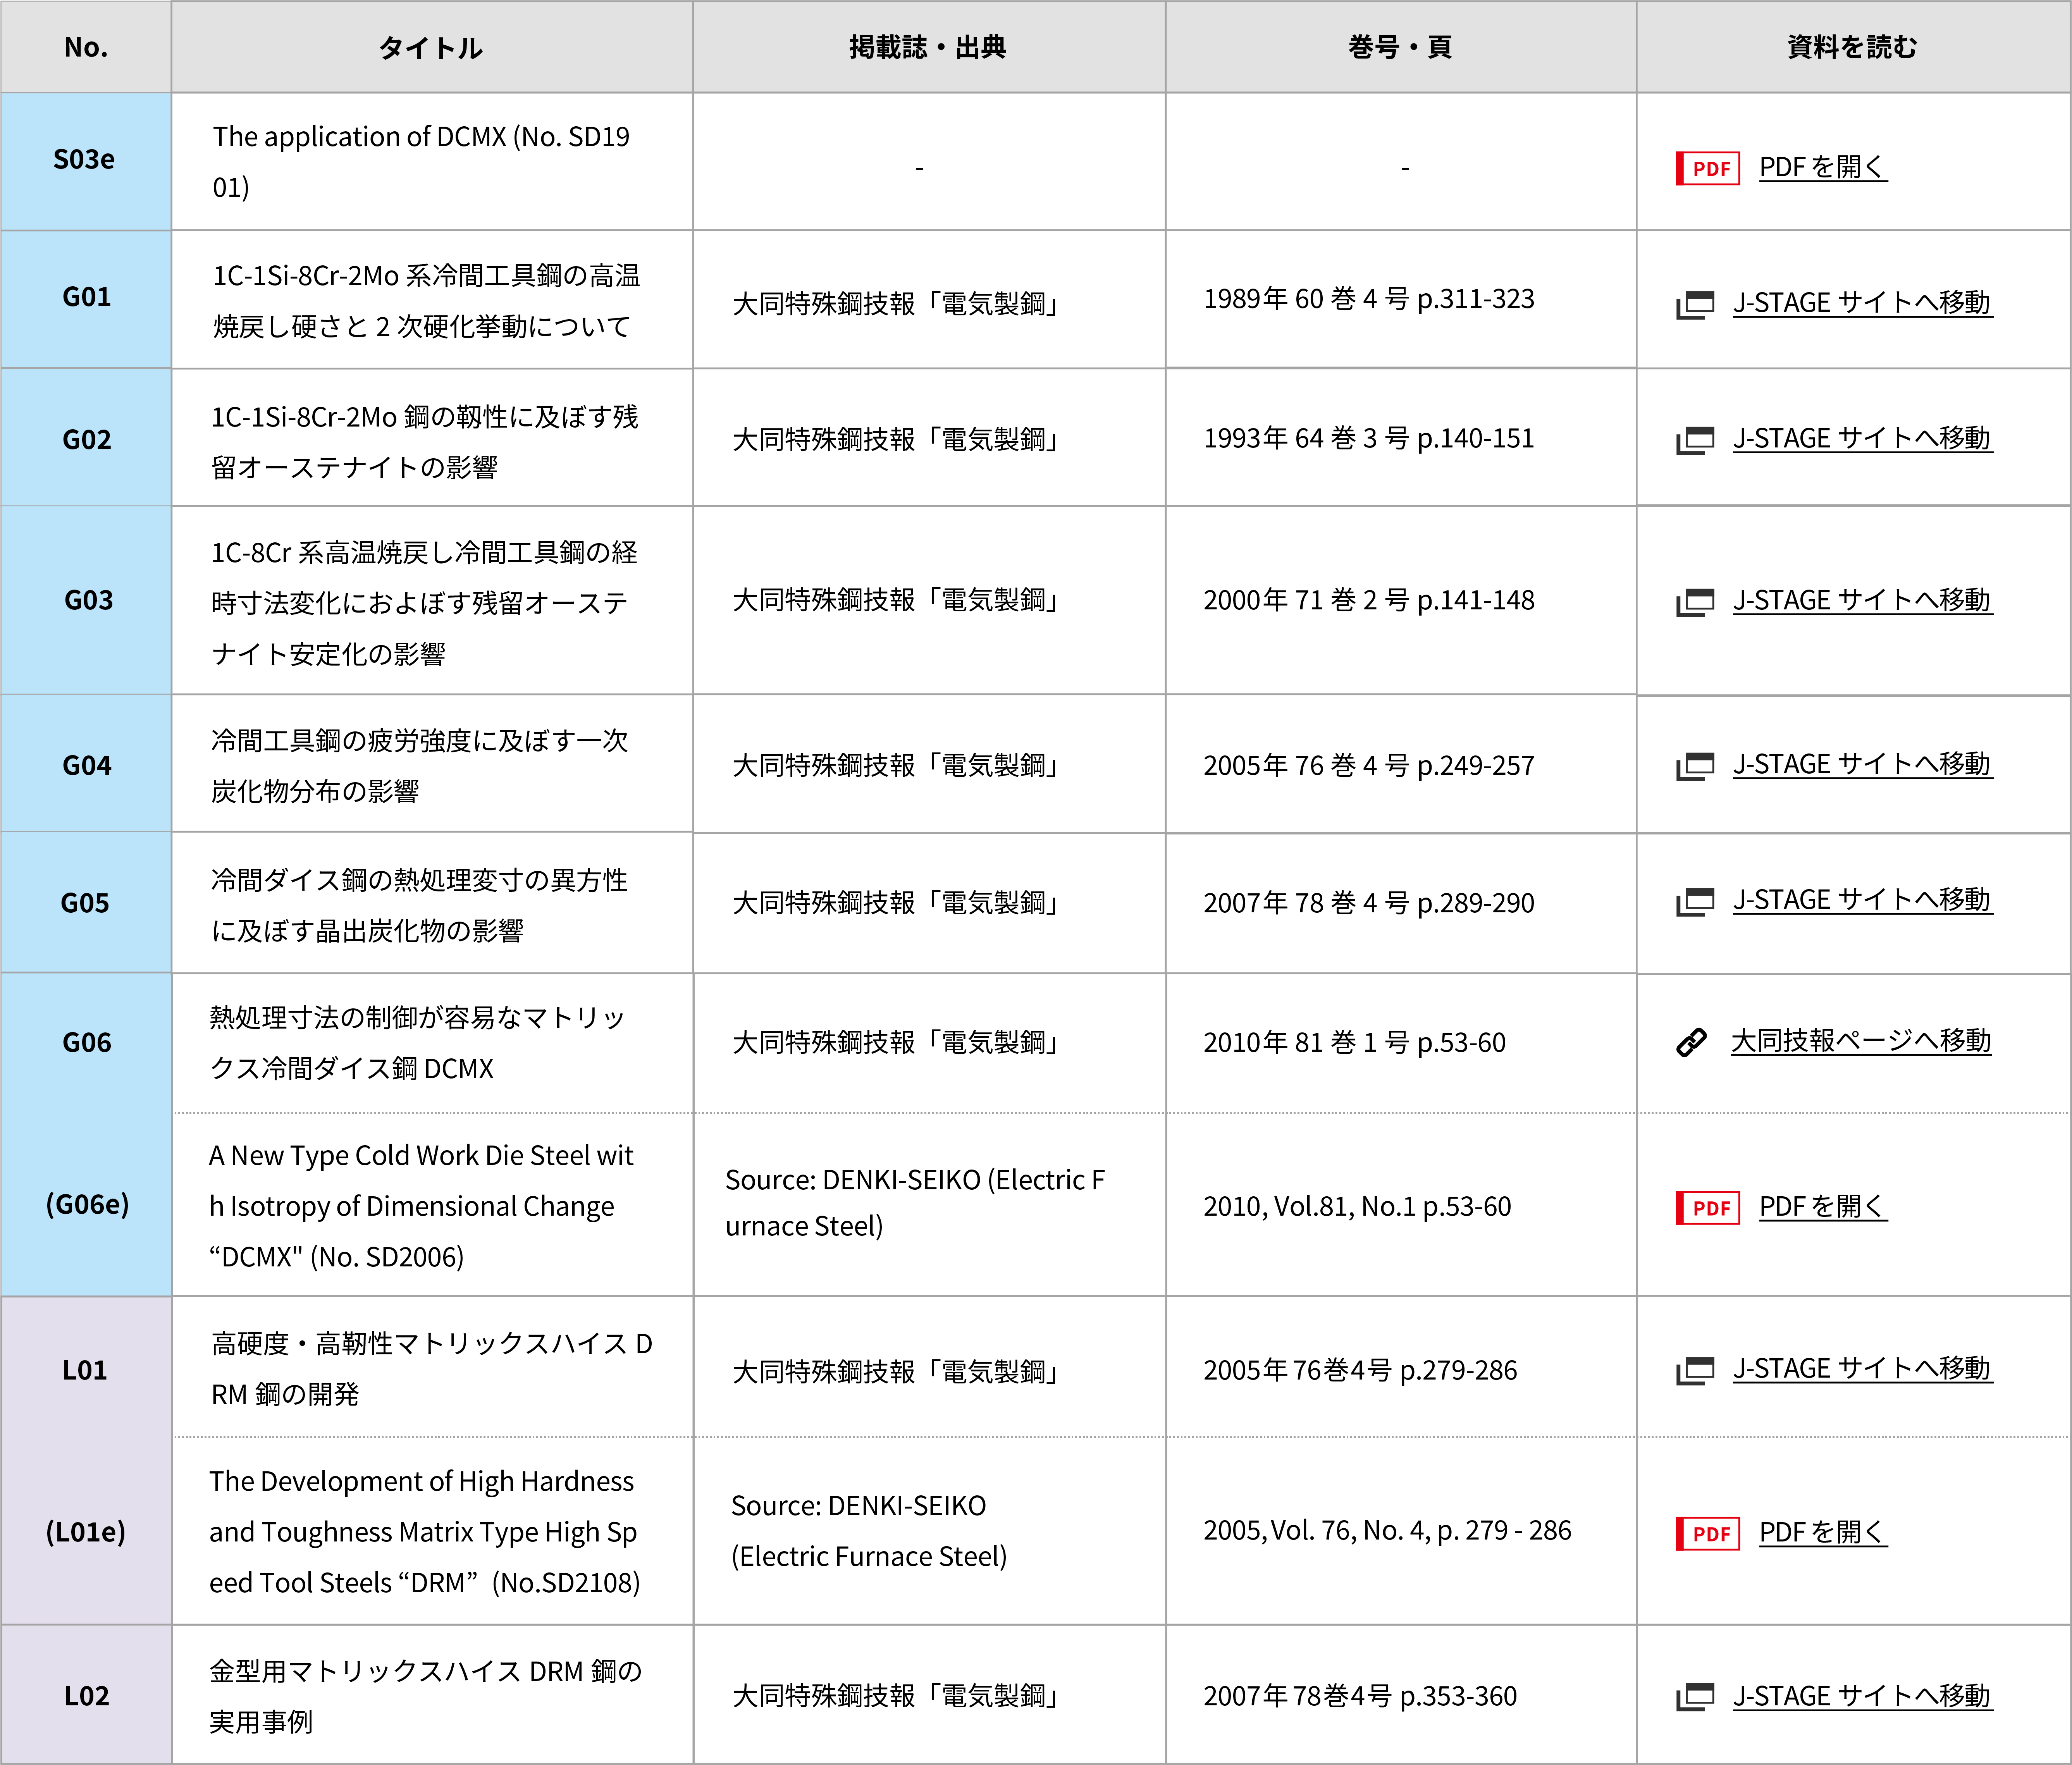Click the PDF icon in the (G06e) row
This screenshot has width=2072, height=1765.
coord(1708,1208)
